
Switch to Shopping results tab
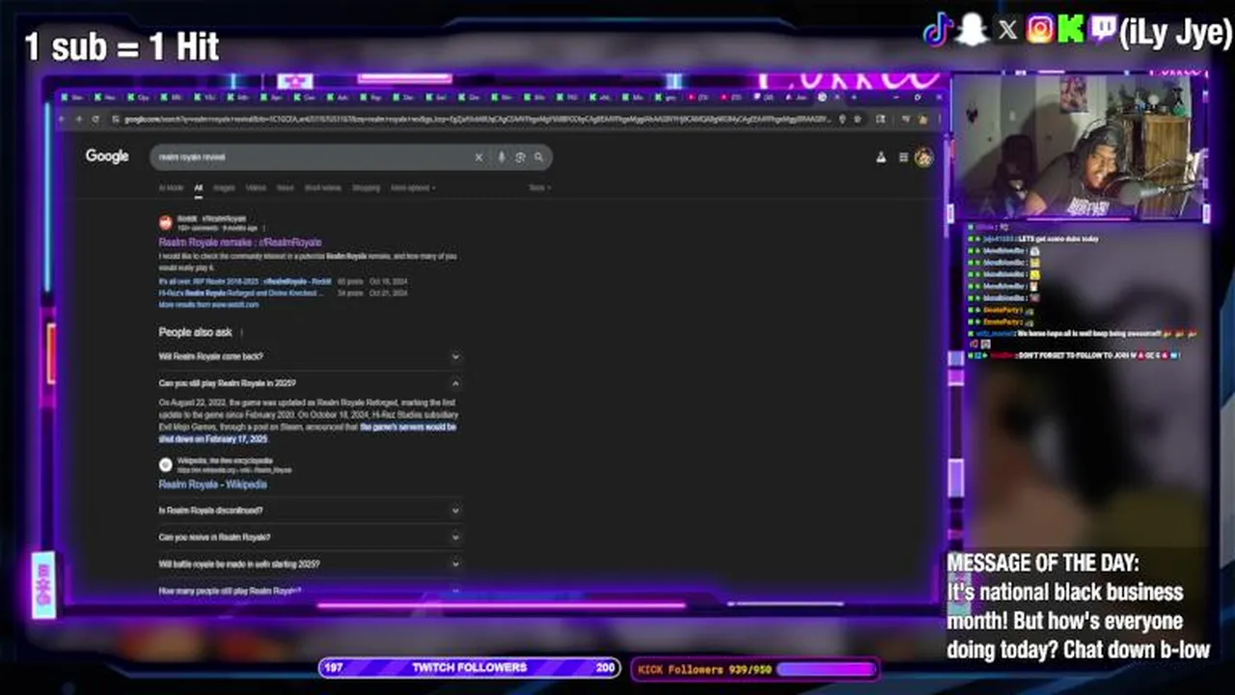(366, 188)
